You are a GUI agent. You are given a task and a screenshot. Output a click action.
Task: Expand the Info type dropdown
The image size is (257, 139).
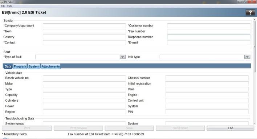click(x=247, y=57)
